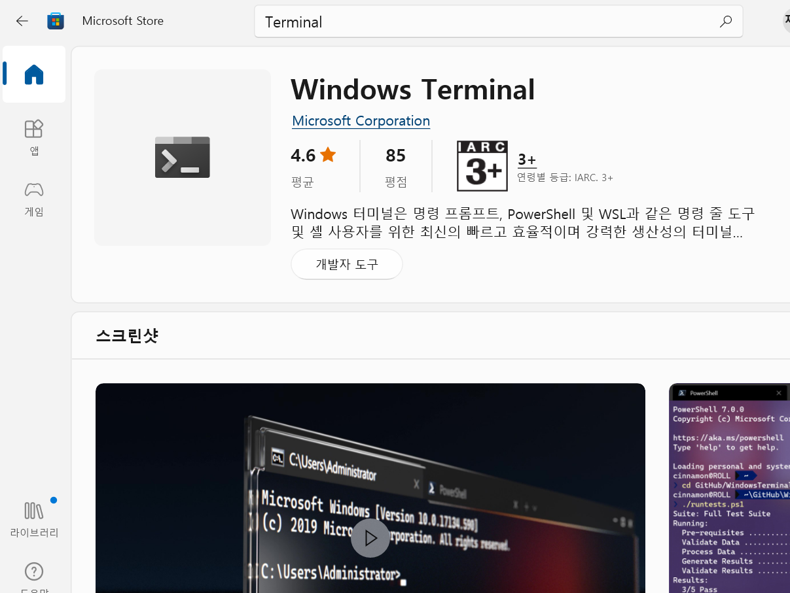Open the help question mark icon

coord(34,571)
